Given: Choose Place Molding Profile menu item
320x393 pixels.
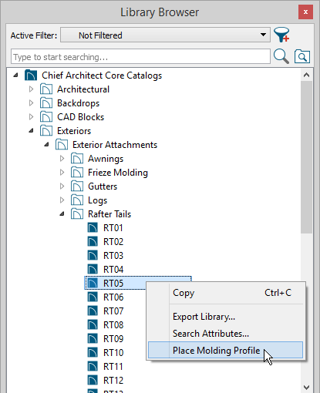Looking at the screenshot, I should pos(226,350).
